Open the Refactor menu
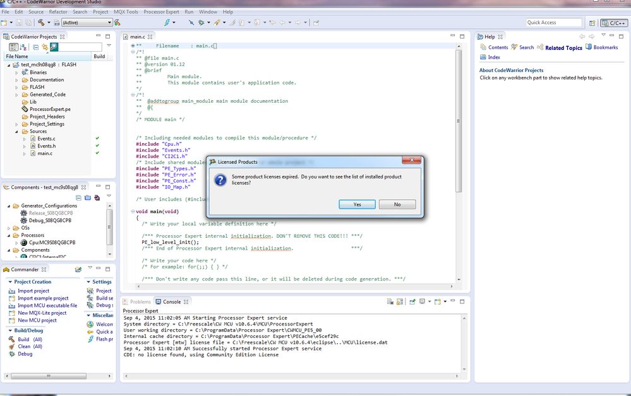Viewport: 631px width, 396px height. 58,11
